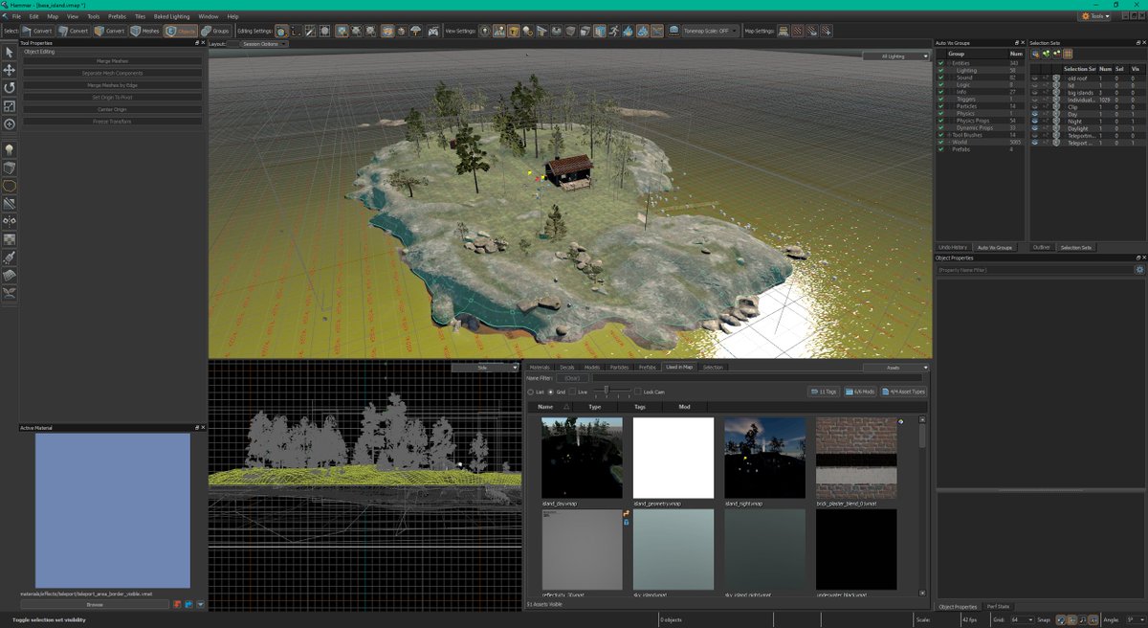Select the Rotate tool

tap(10, 88)
